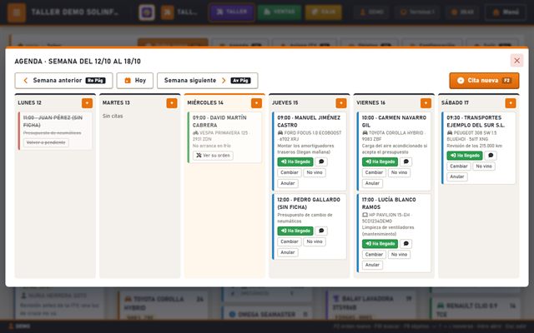Click Volver a pendiente for Juan Pérez
The image size is (534, 333).
tap(46, 142)
